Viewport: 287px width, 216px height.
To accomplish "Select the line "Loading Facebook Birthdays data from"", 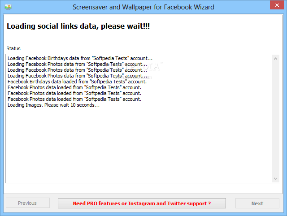I will 80,58.
